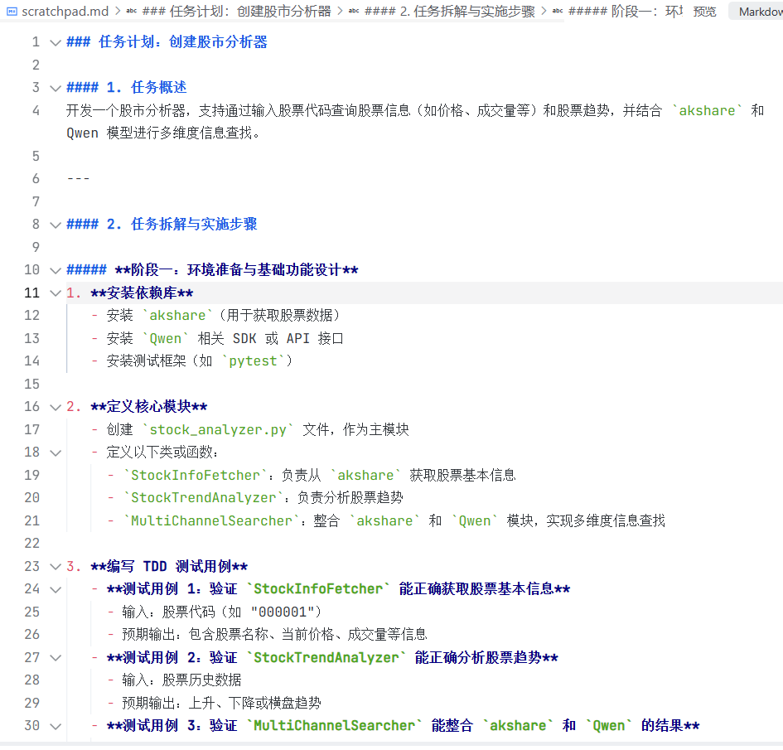
Task: Collapse line 10 阶段一 fold arrow
Action: tap(56, 271)
